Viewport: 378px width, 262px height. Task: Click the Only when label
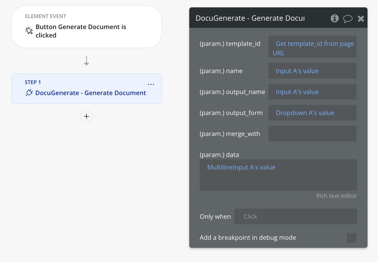pyautogui.click(x=215, y=216)
